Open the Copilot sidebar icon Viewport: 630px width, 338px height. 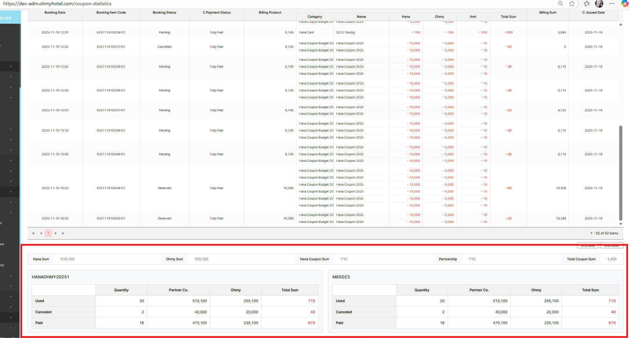coord(625,3)
